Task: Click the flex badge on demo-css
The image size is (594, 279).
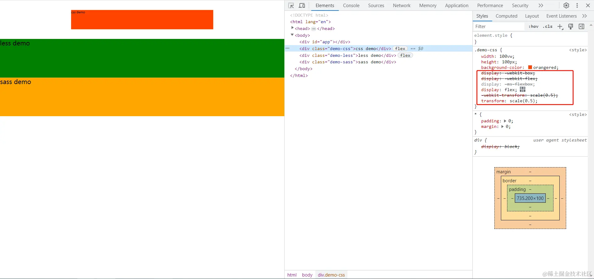Action: point(400,49)
